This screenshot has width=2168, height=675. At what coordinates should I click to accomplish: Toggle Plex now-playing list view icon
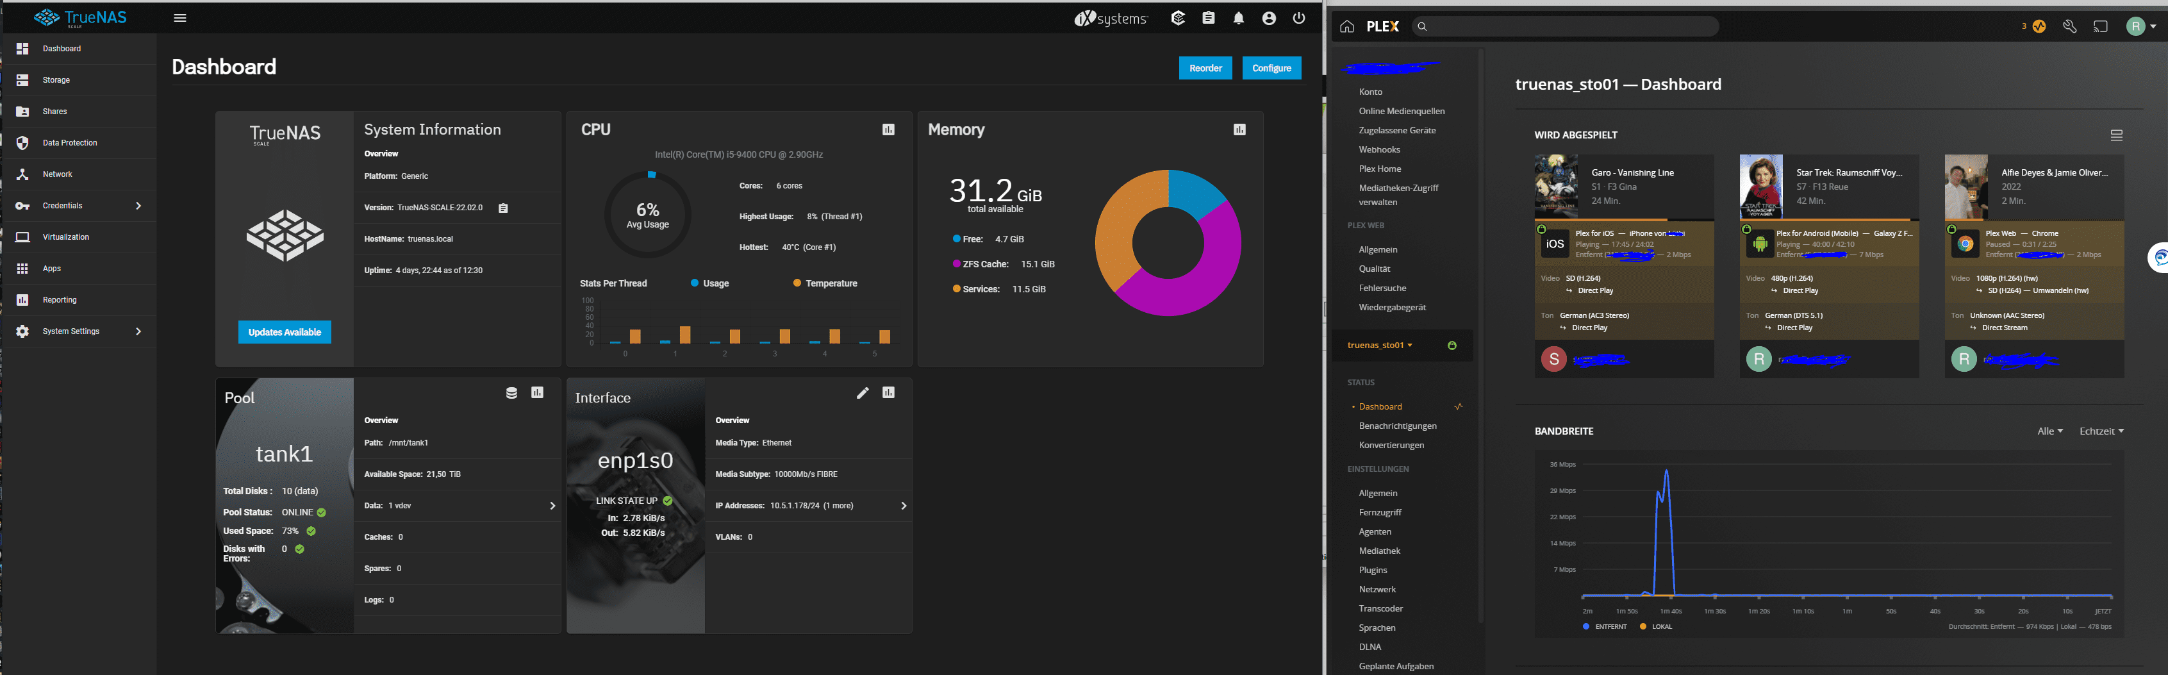pyautogui.click(x=2117, y=135)
